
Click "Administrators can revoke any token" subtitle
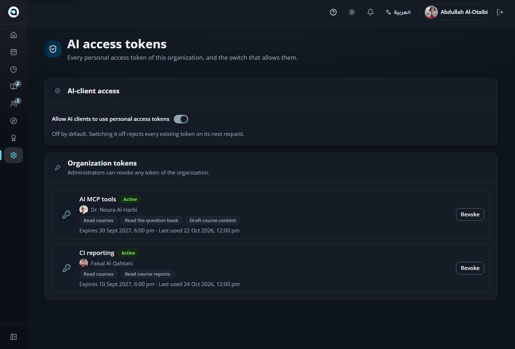pos(138,172)
